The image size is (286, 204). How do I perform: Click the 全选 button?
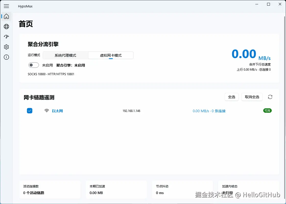pyautogui.click(x=232, y=97)
